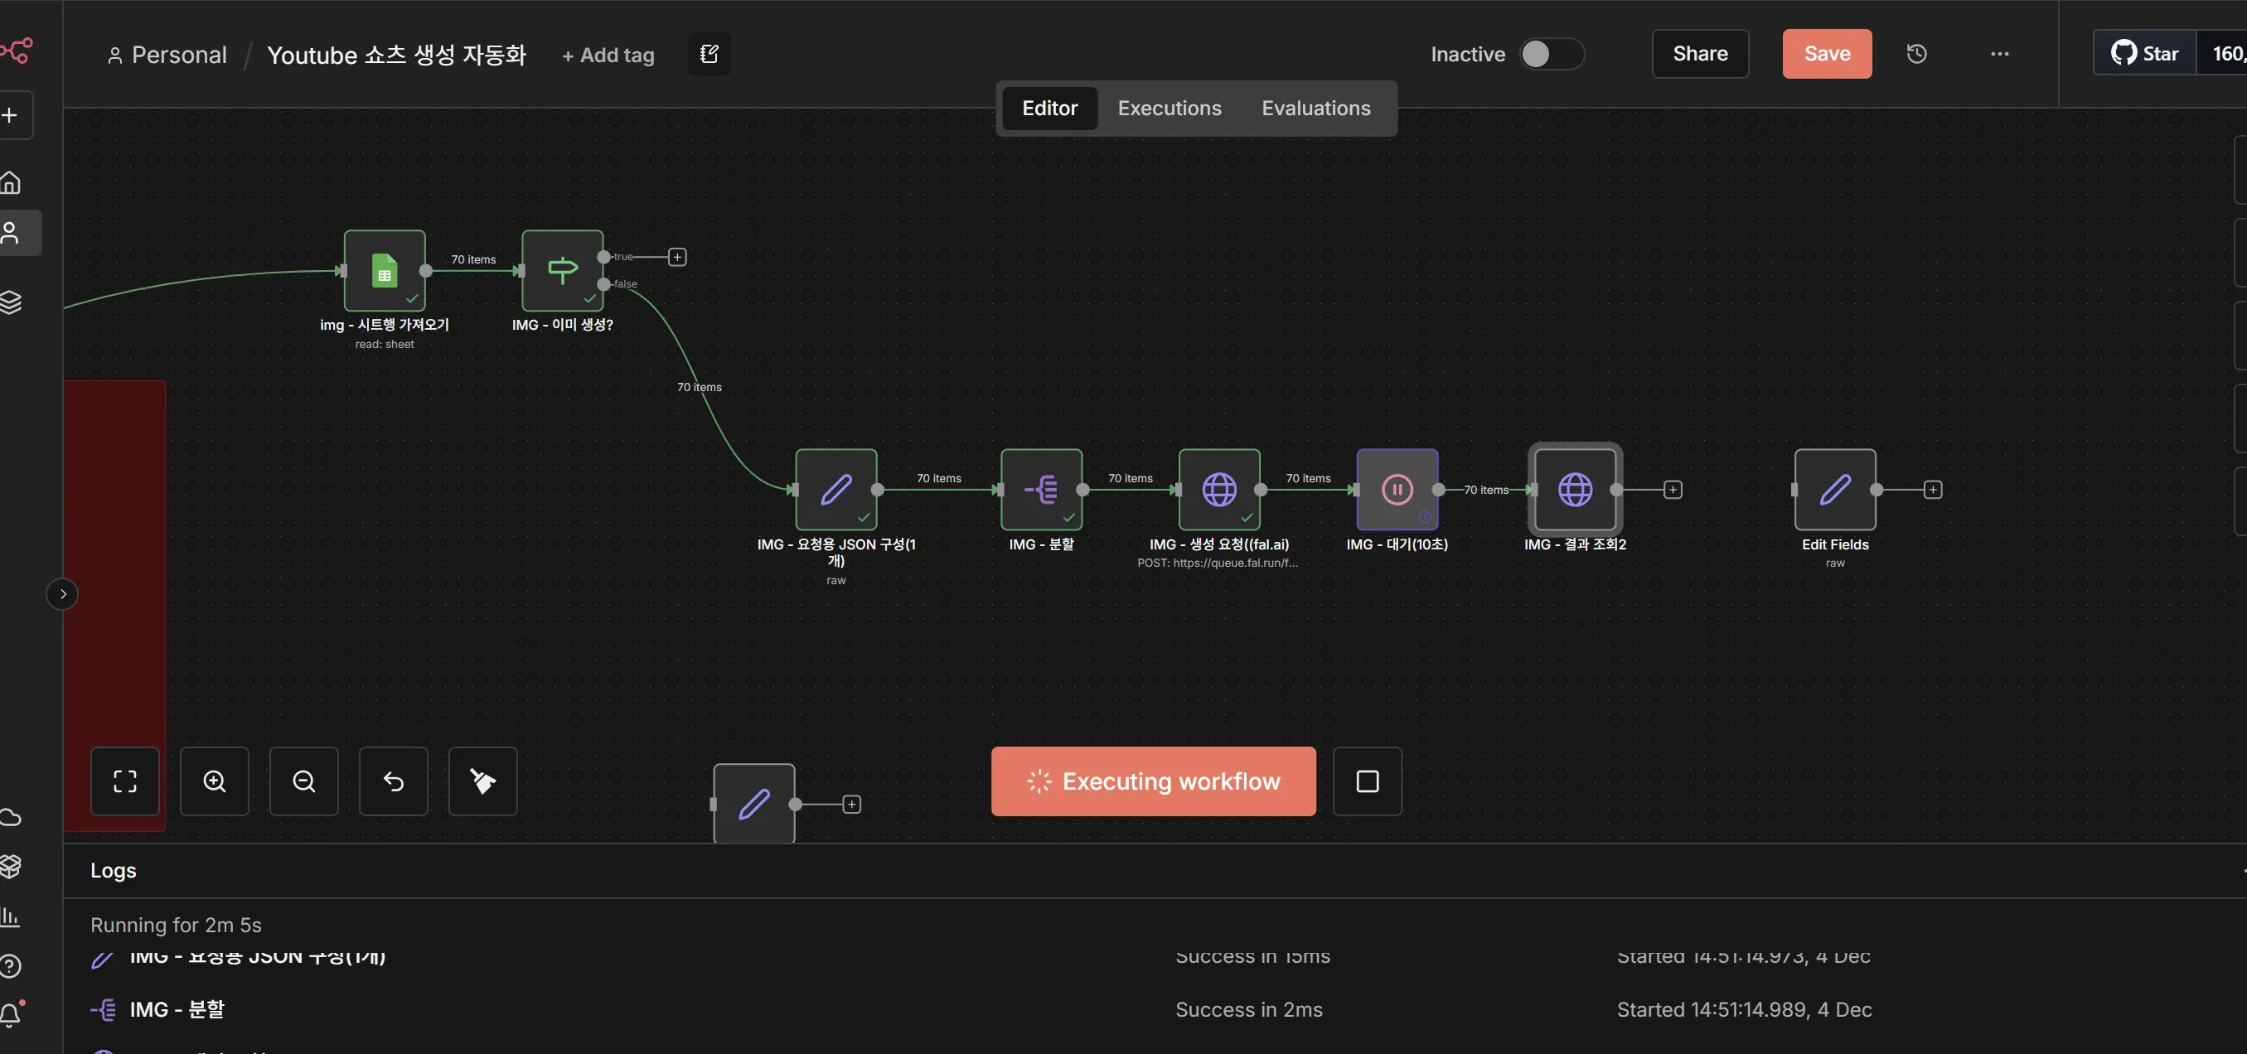
Task: Switch to the Evaluations tab
Action: tap(1315, 108)
